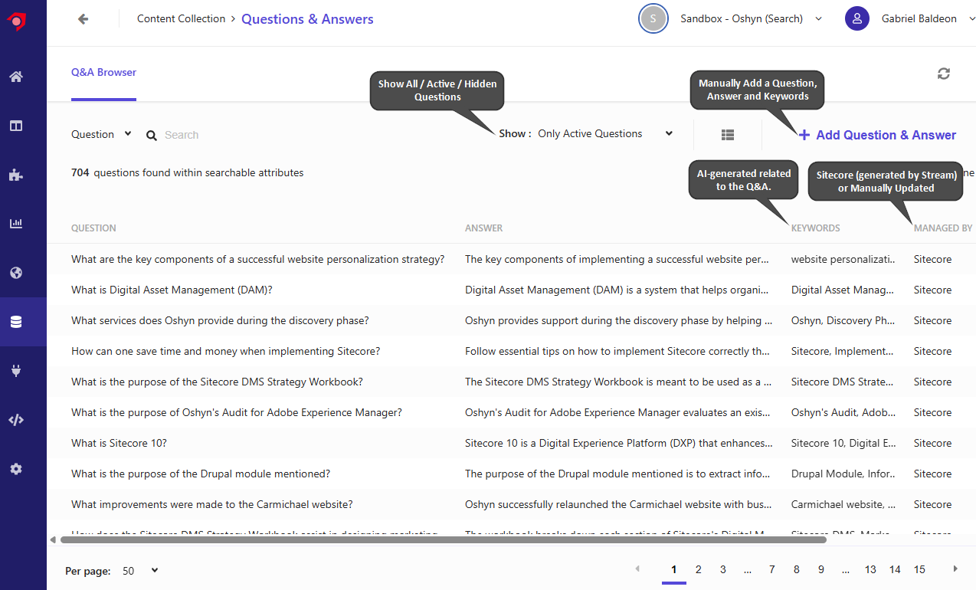This screenshot has width=976, height=590.
Task: Navigate to Content Collection breadcrumb link
Action: [x=181, y=18]
